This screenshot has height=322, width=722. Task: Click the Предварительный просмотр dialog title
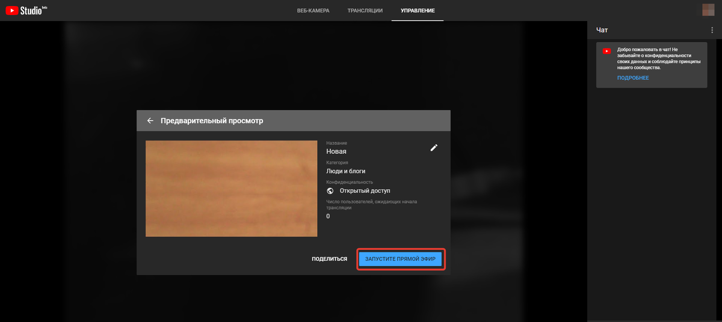click(x=212, y=121)
